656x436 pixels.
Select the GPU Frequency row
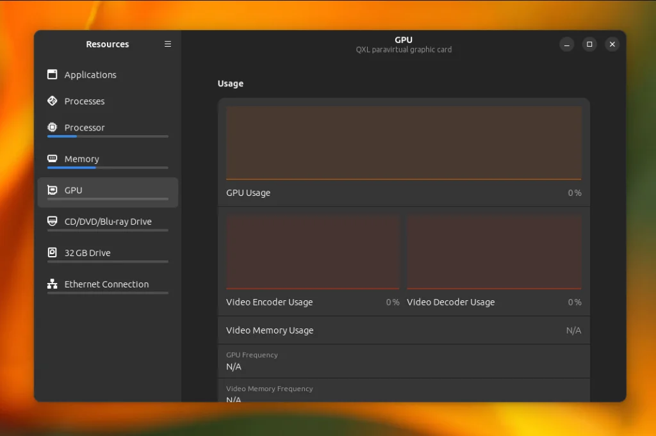tap(404, 361)
